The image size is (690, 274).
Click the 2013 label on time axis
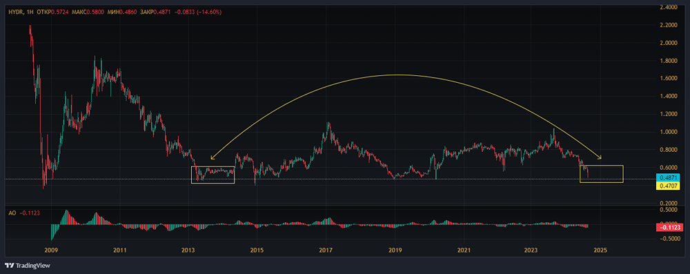pos(188,251)
